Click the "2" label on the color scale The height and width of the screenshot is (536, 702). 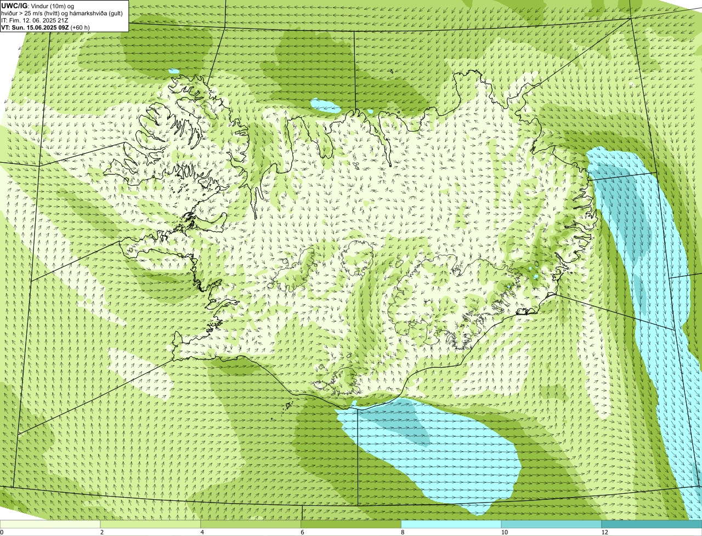[x=102, y=532]
